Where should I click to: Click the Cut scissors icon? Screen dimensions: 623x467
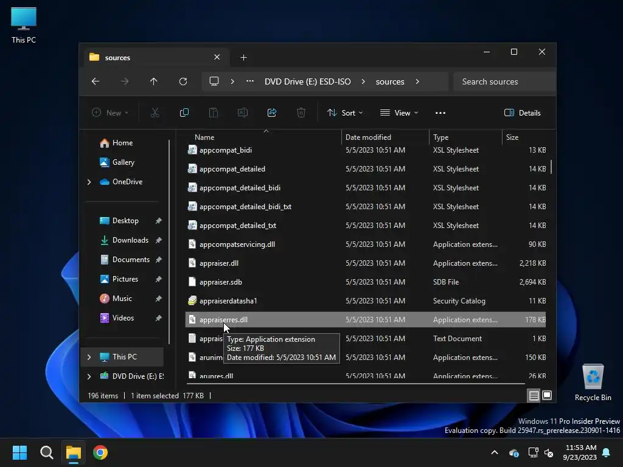point(155,112)
